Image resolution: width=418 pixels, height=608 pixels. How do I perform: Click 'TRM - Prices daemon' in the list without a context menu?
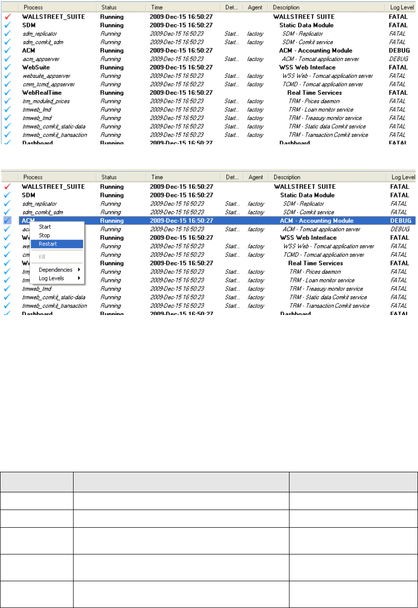(314, 101)
